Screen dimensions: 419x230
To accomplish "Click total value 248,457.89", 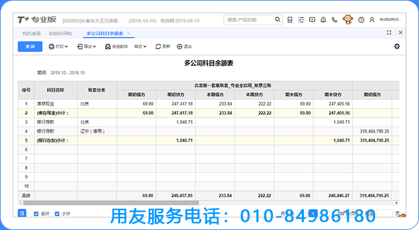I will point(182,195).
